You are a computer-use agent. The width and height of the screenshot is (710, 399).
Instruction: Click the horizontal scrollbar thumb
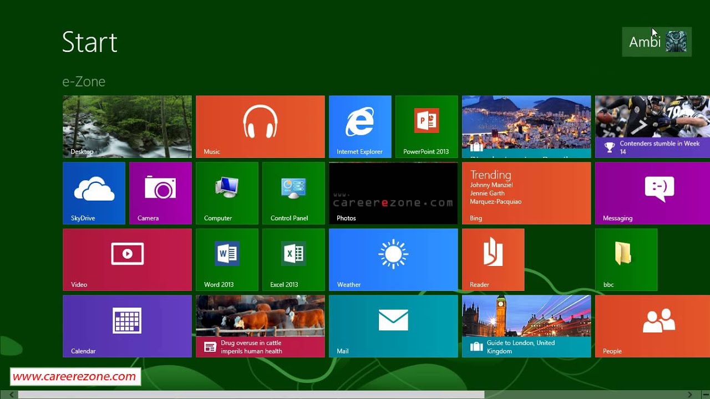coord(251,395)
